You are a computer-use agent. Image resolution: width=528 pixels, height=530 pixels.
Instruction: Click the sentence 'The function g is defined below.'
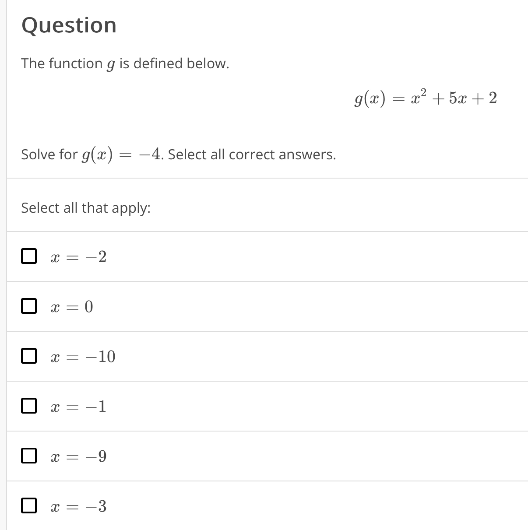(x=125, y=63)
